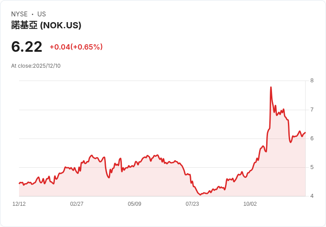Click the 12/12 date on x-axis
This screenshot has width=326, height=227.
(x=19, y=204)
